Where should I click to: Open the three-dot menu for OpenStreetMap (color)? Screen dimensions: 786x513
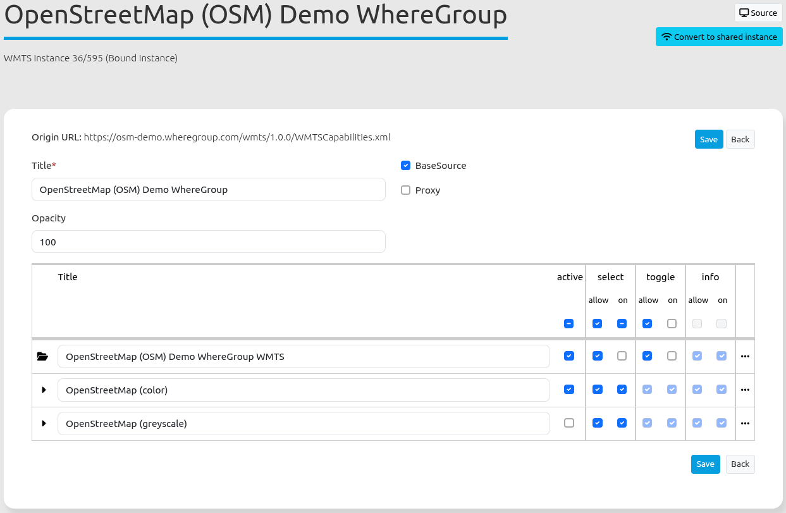click(x=745, y=390)
